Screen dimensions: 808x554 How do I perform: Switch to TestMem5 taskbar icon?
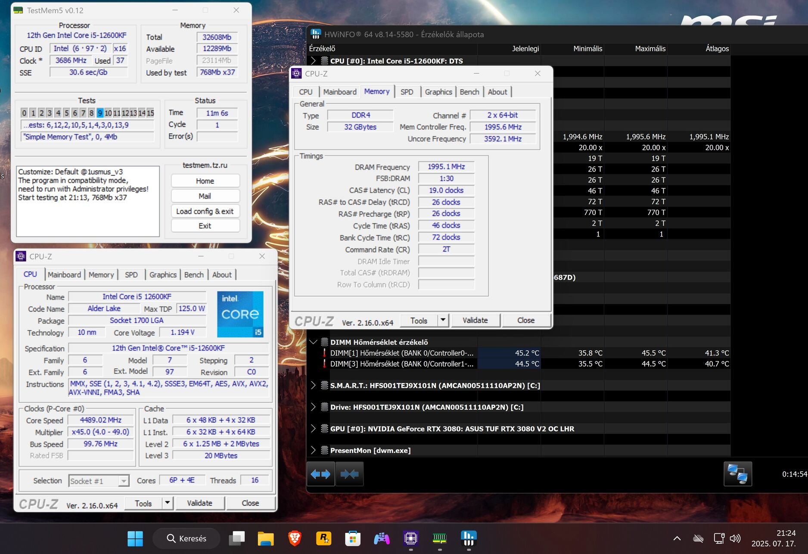tap(440, 538)
